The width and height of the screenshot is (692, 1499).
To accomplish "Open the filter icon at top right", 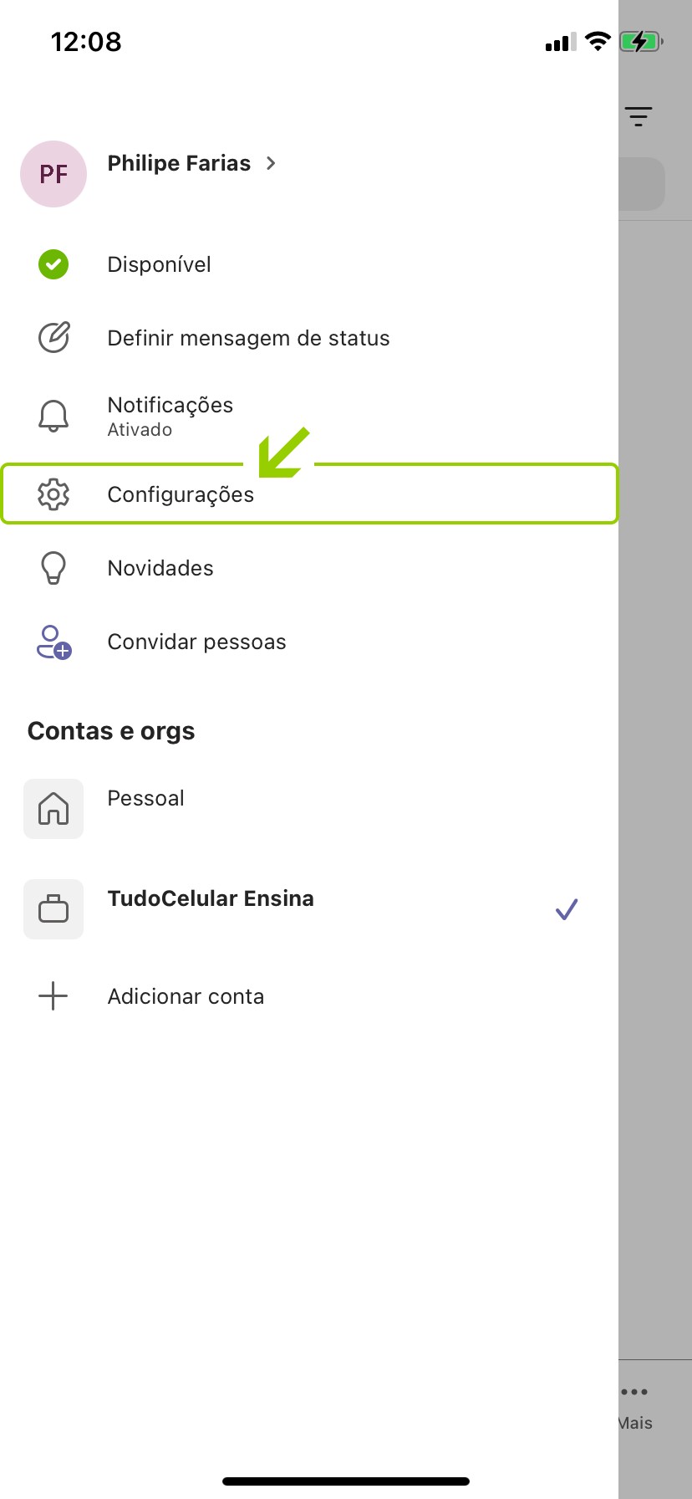I will coord(639,116).
